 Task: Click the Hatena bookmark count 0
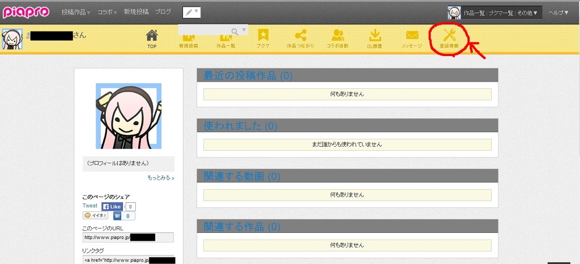coord(127,216)
